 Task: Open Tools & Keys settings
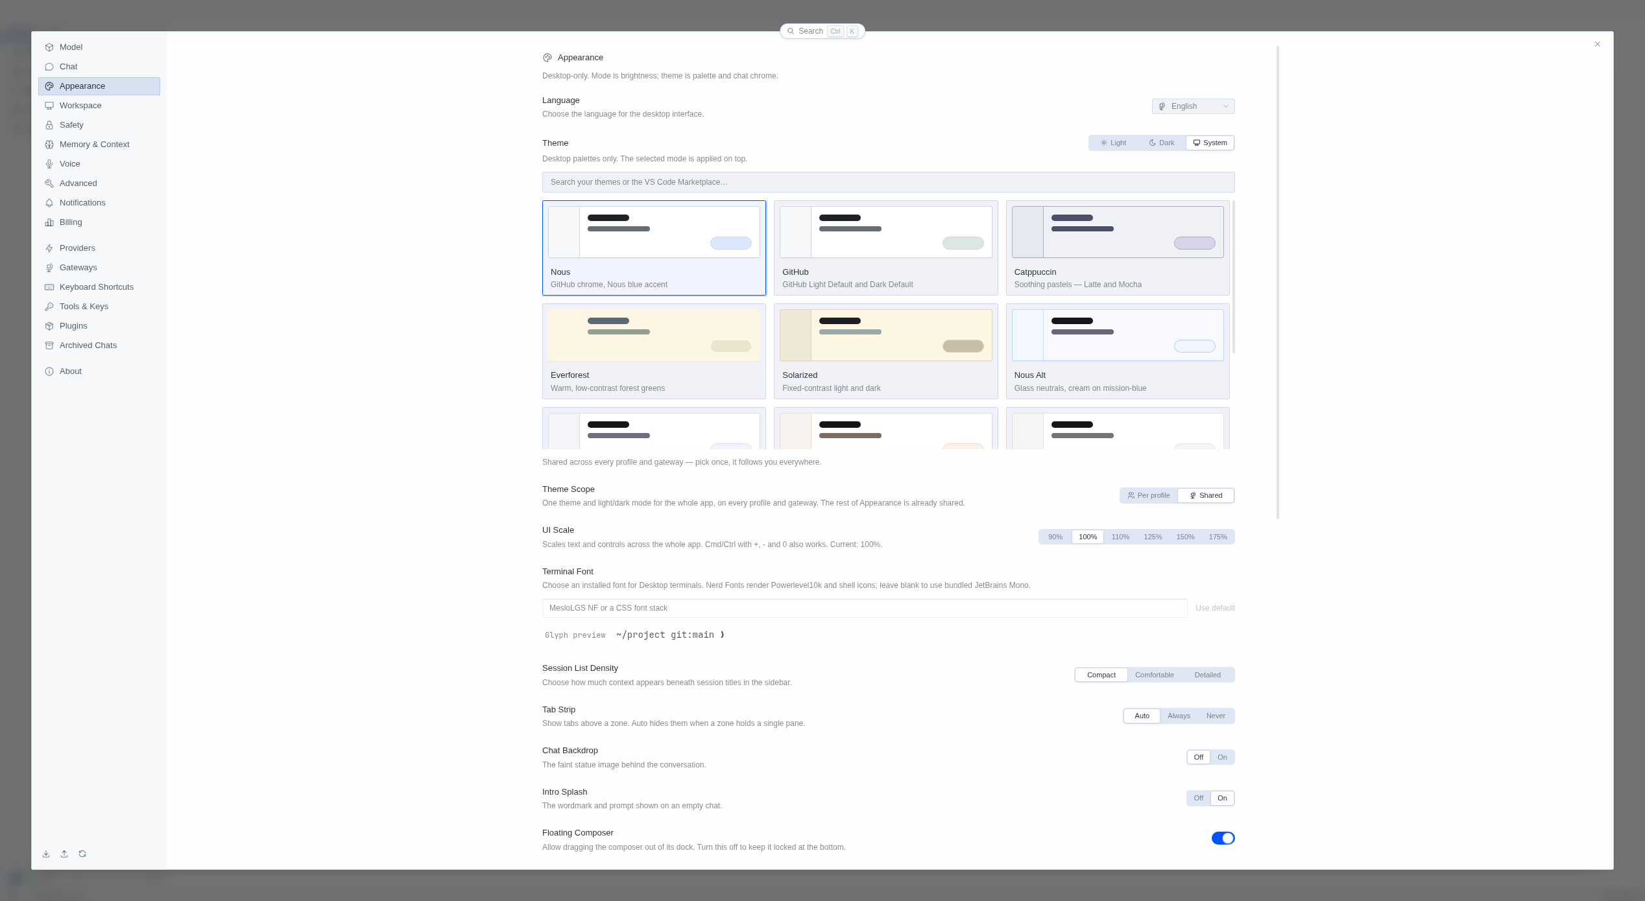coord(99,307)
